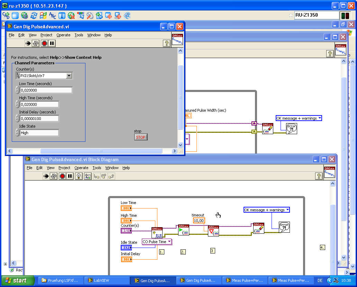This screenshot has width=357, height=287.
Task: Click the front panel vertical scroll down arrow
Action: coord(180,145)
